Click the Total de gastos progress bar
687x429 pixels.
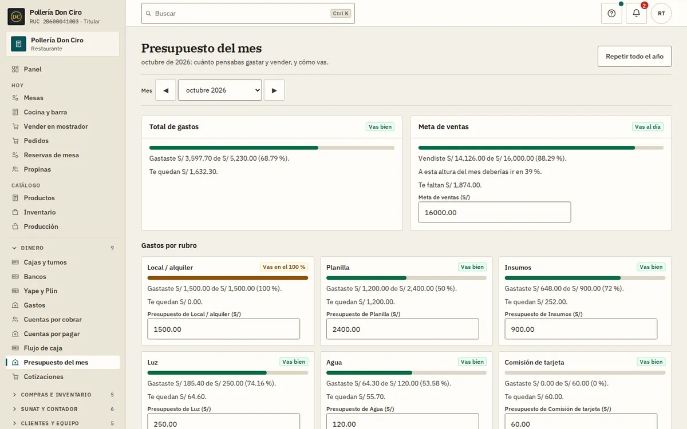click(x=272, y=148)
